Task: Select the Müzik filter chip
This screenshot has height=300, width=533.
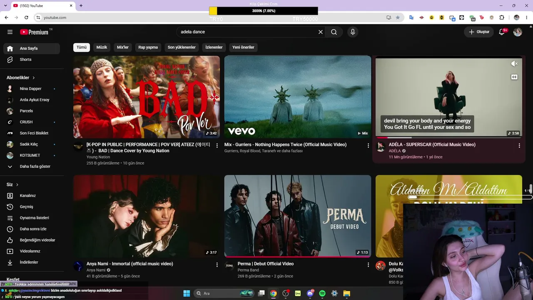Action: click(x=102, y=47)
